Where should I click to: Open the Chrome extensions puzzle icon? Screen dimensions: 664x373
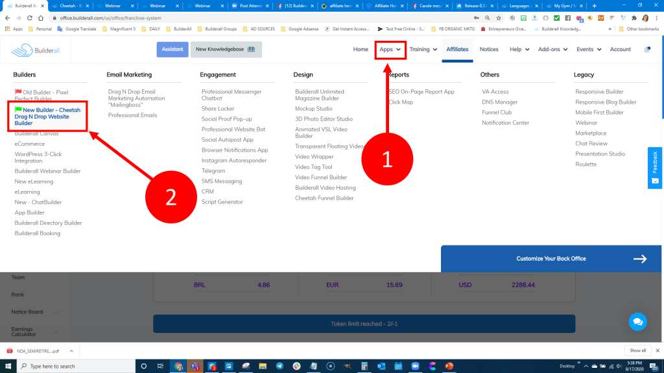coord(634,18)
